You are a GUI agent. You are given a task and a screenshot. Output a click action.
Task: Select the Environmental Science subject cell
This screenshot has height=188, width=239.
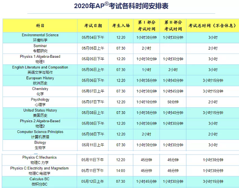[x=40, y=38]
